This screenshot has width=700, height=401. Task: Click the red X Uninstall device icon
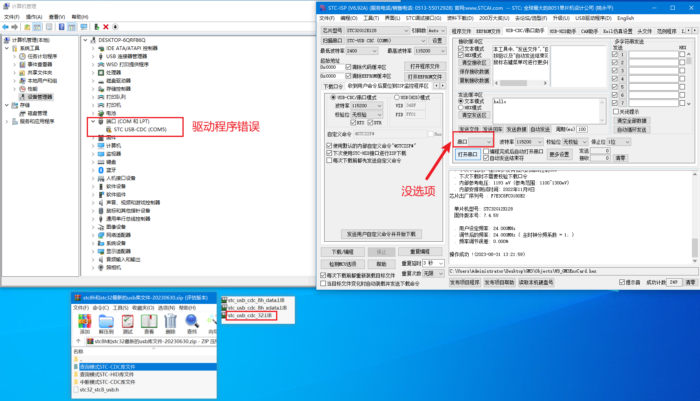coord(106,27)
